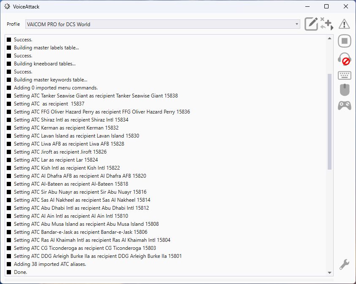Select the Abu Musa Island 15808 entry
The image size is (356, 284).
click(86, 224)
